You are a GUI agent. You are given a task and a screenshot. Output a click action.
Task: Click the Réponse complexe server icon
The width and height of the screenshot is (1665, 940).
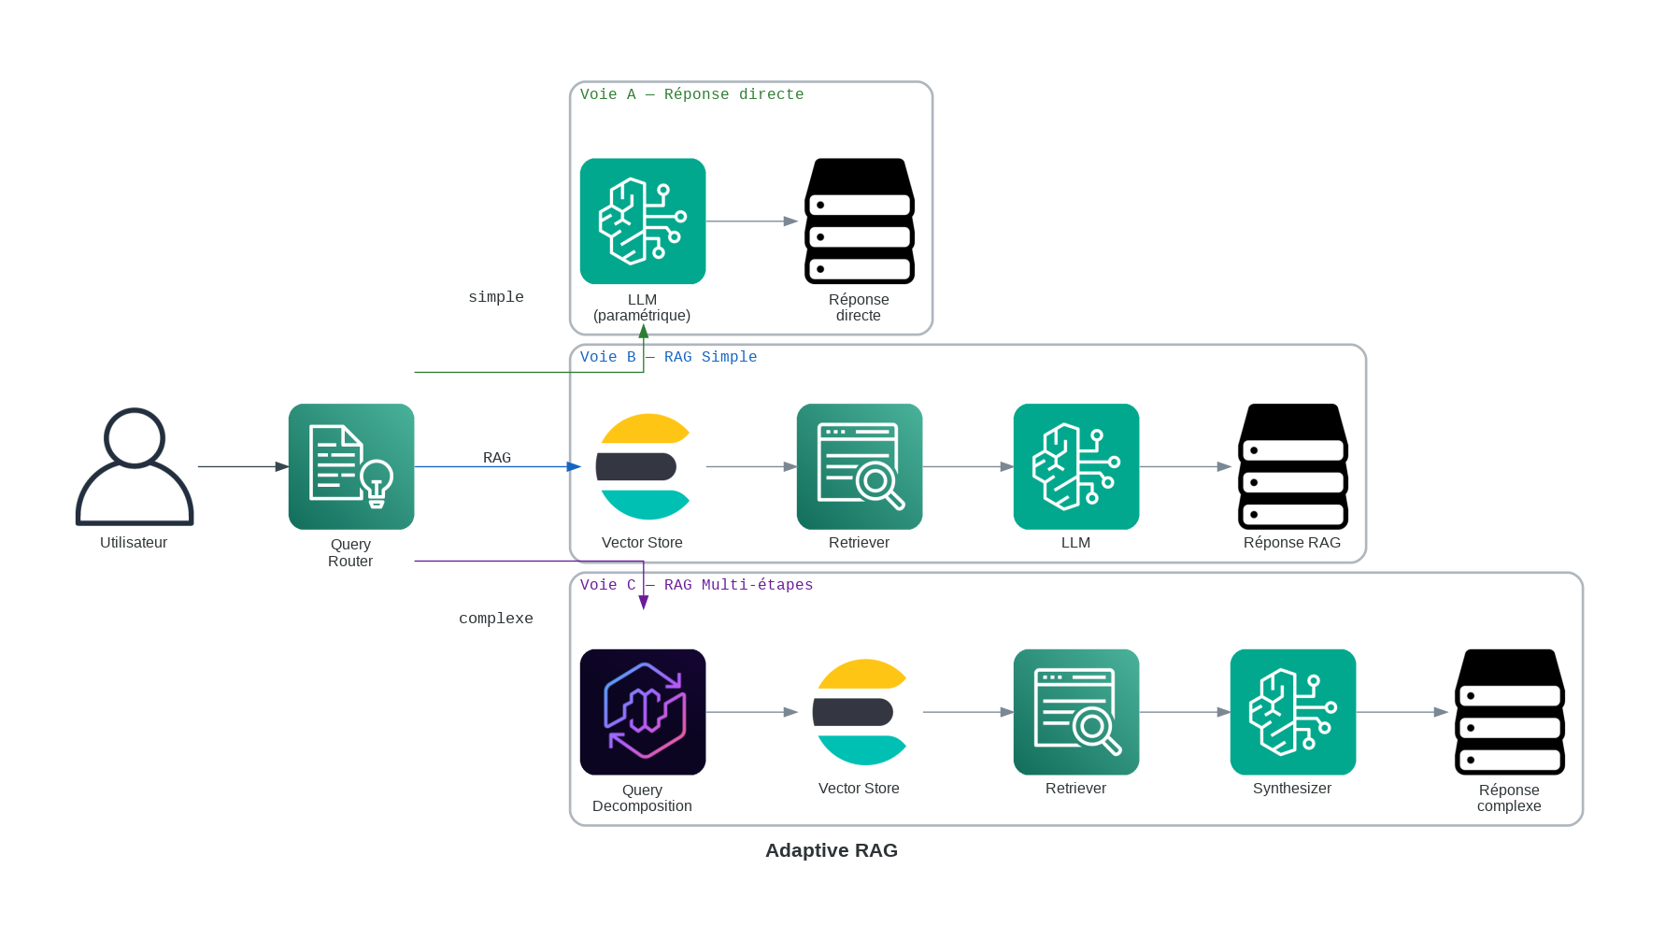tap(1509, 712)
